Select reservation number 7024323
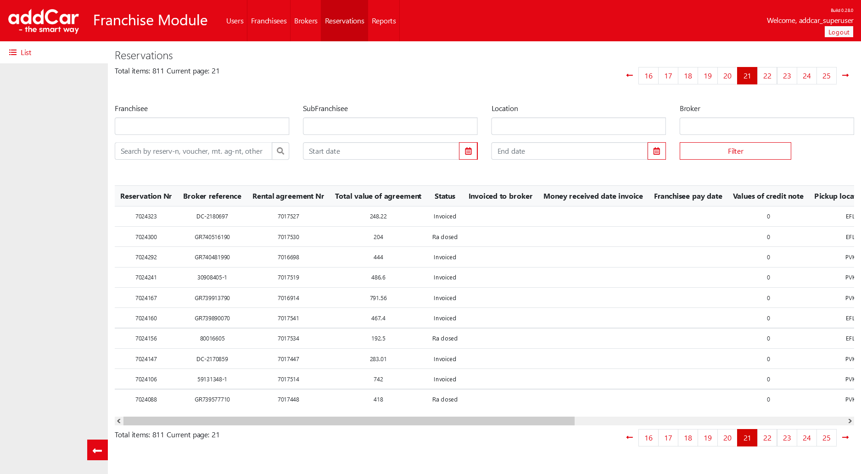The image size is (861, 474). [146, 217]
